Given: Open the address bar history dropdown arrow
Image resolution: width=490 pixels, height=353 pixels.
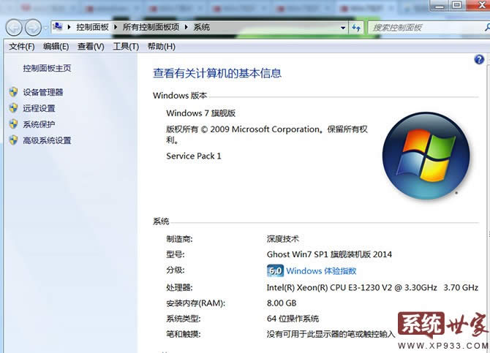Looking at the screenshot, I should [x=342, y=27].
